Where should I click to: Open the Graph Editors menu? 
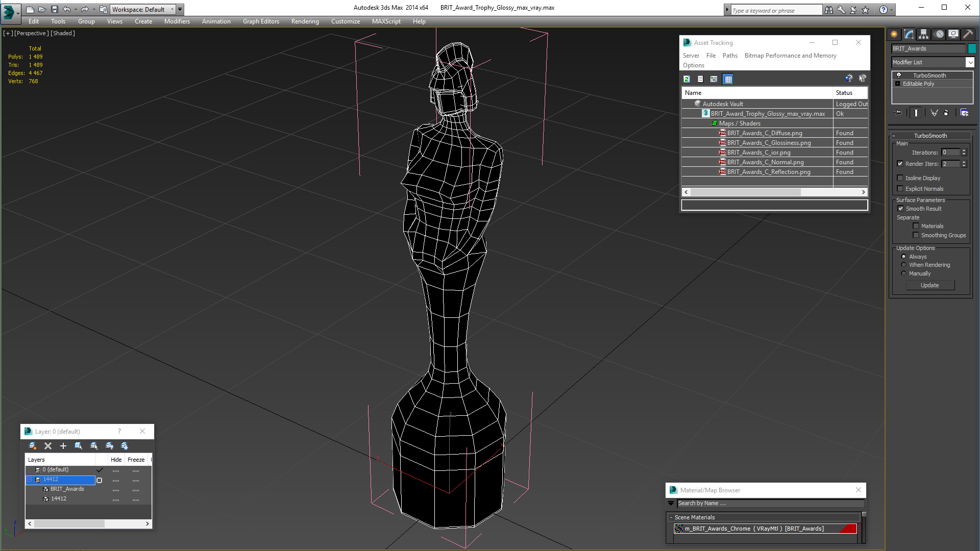coord(261,21)
